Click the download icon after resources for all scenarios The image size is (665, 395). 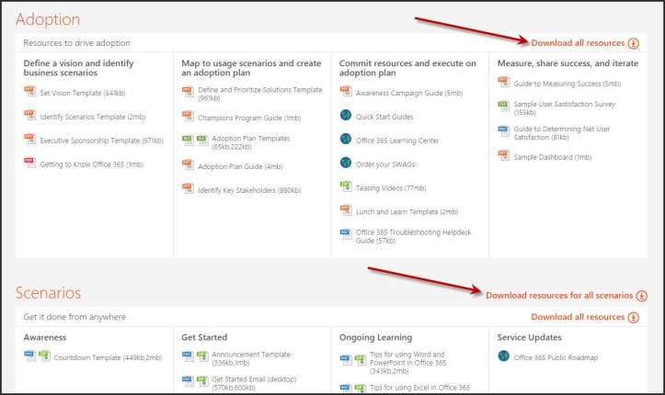pyautogui.click(x=642, y=296)
